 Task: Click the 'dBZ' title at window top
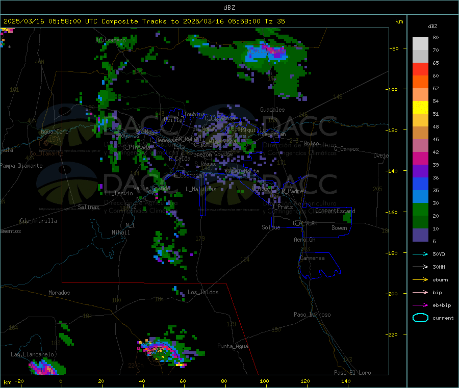tap(229, 8)
